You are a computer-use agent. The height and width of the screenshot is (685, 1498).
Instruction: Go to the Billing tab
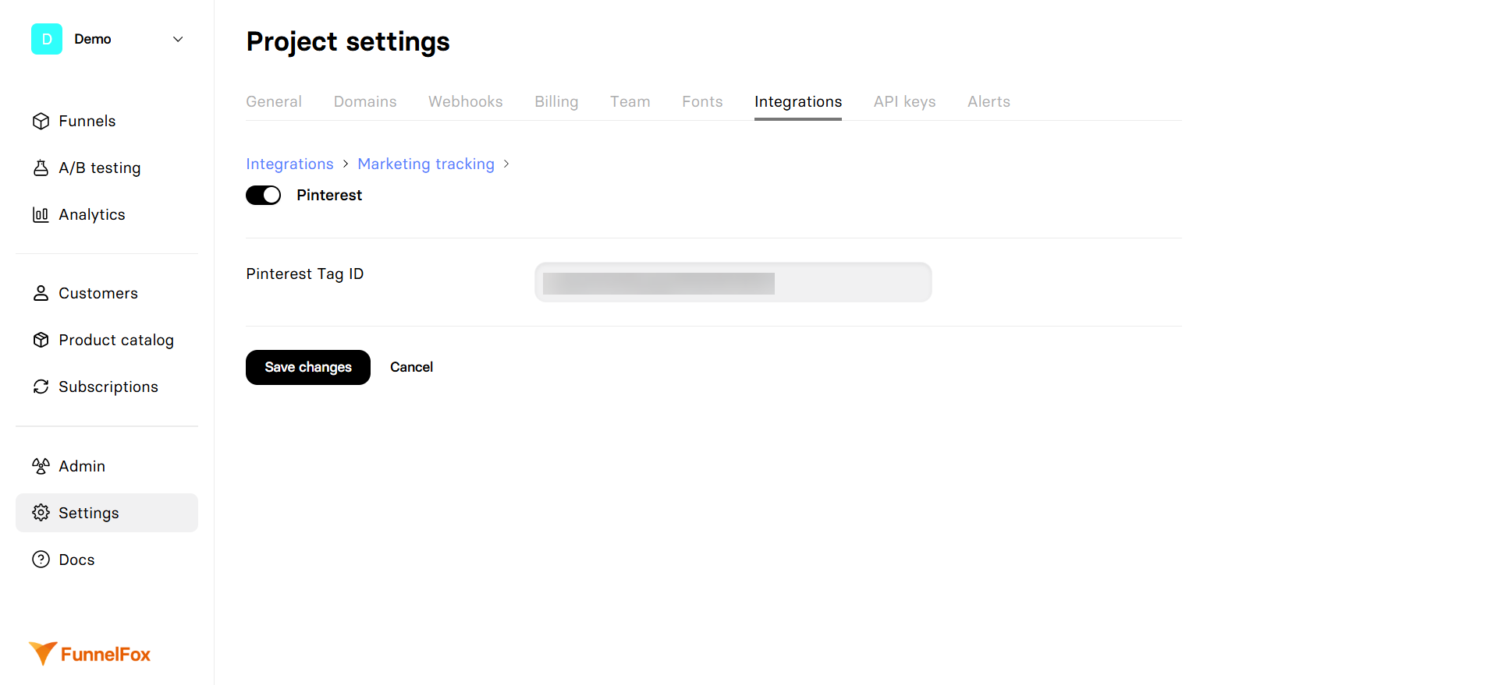tap(556, 101)
